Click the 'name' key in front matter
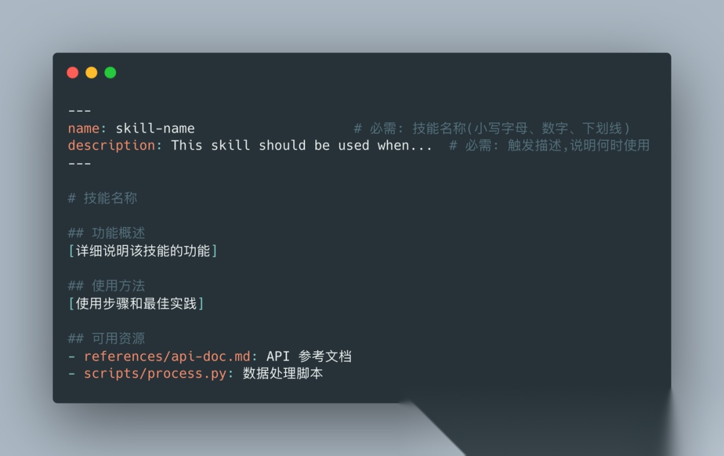This screenshot has height=456, width=724. coord(84,128)
